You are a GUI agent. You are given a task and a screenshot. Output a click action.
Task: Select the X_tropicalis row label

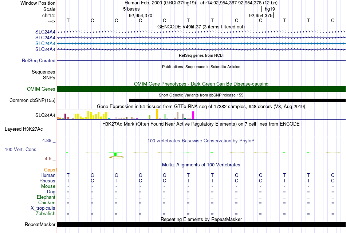[43, 208]
